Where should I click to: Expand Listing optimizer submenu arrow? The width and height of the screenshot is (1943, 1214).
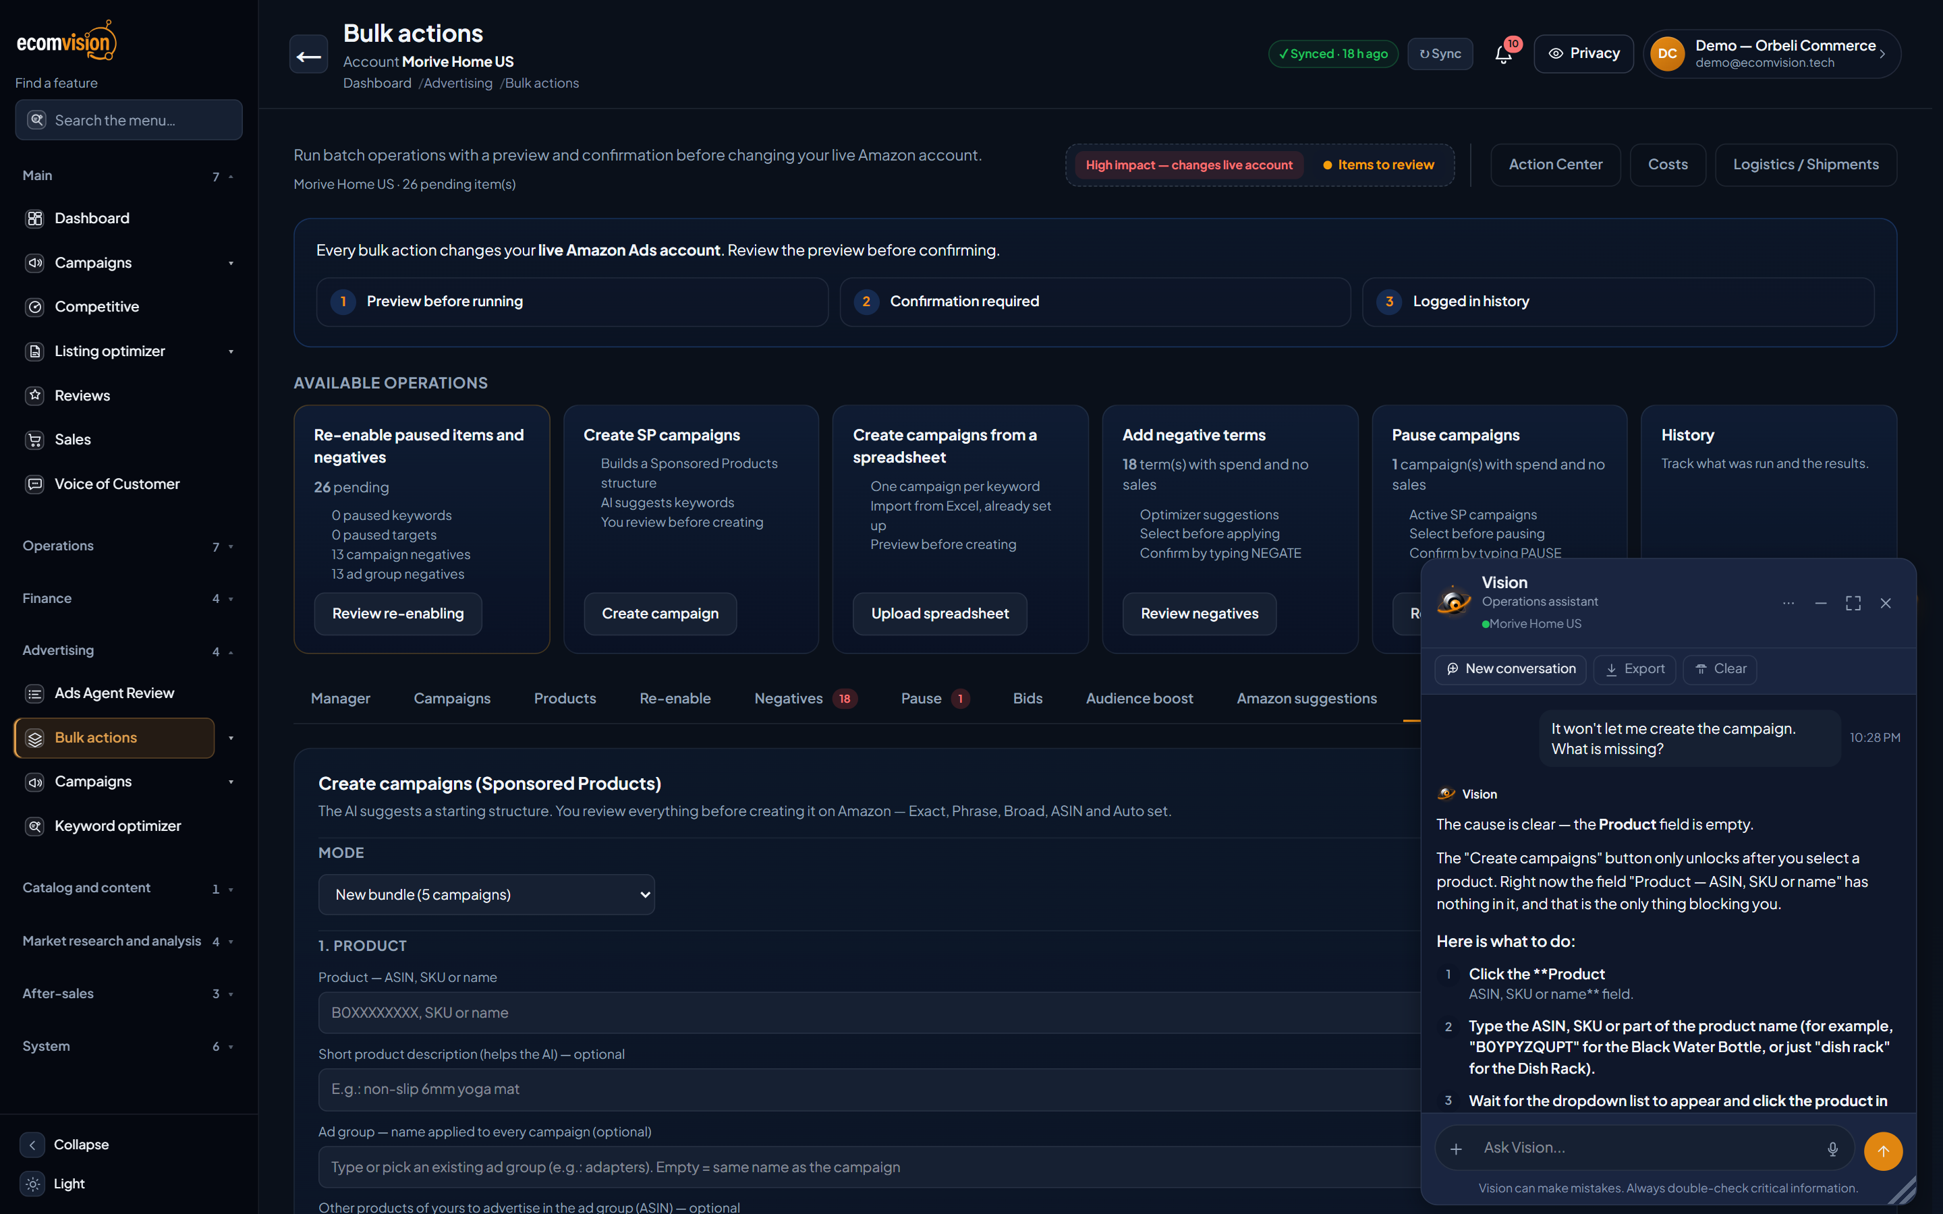pos(231,351)
